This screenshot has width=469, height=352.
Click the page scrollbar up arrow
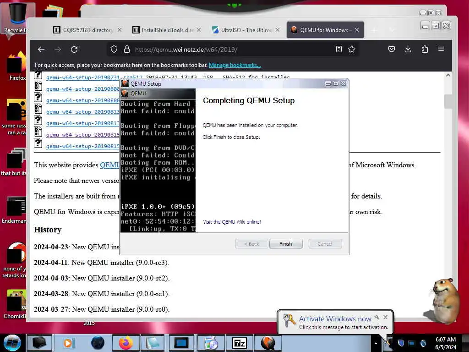pos(448,76)
